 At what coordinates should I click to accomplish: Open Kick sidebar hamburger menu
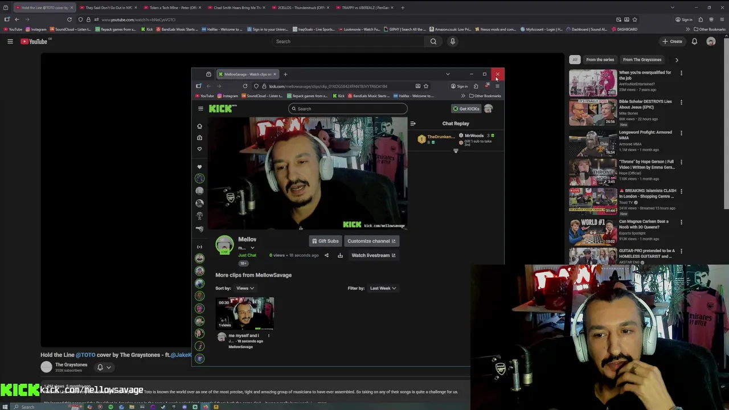pos(200,109)
